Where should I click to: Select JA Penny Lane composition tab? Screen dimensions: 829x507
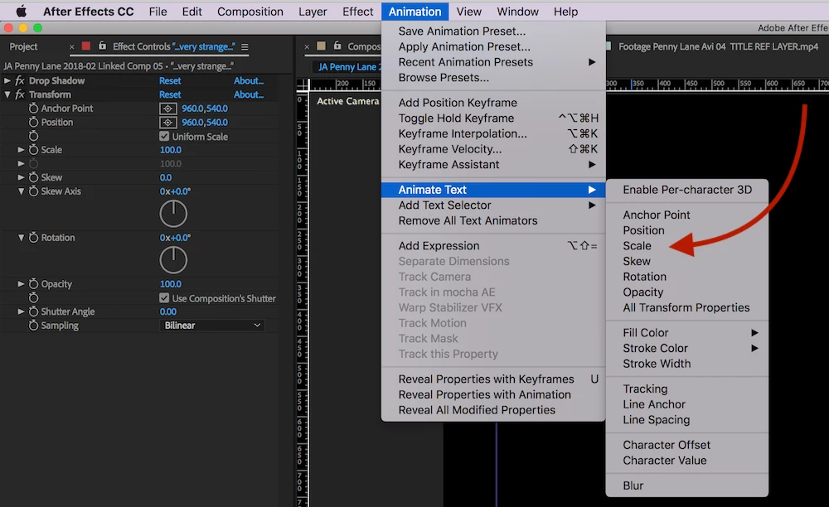click(349, 66)
